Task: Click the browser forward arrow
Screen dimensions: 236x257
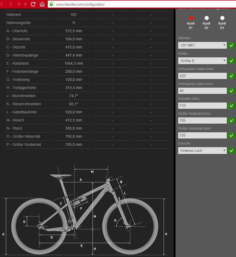Action: click(x=11, y=4)
